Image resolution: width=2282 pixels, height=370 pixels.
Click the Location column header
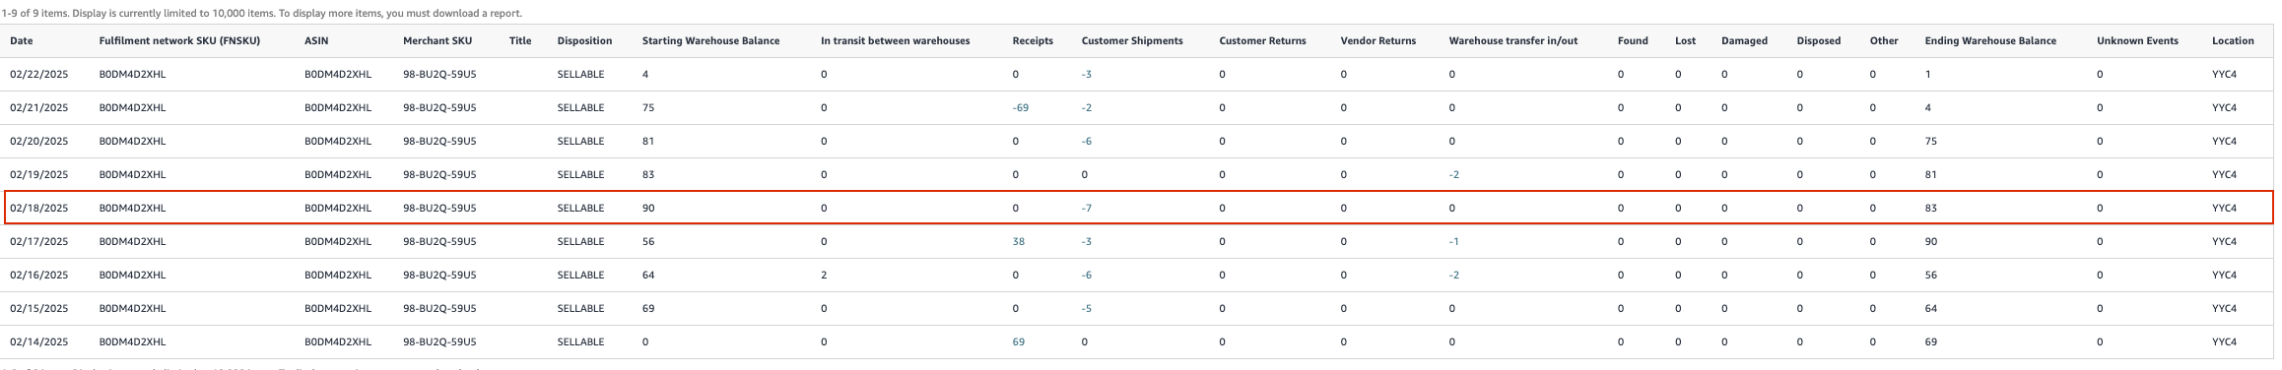(2233, 40)
